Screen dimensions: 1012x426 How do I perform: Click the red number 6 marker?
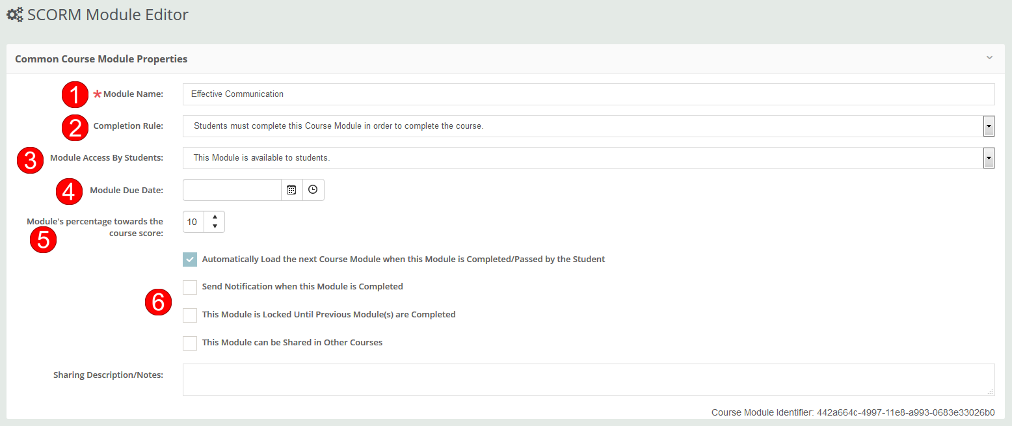pyautogui.click(x=158, y=302)
